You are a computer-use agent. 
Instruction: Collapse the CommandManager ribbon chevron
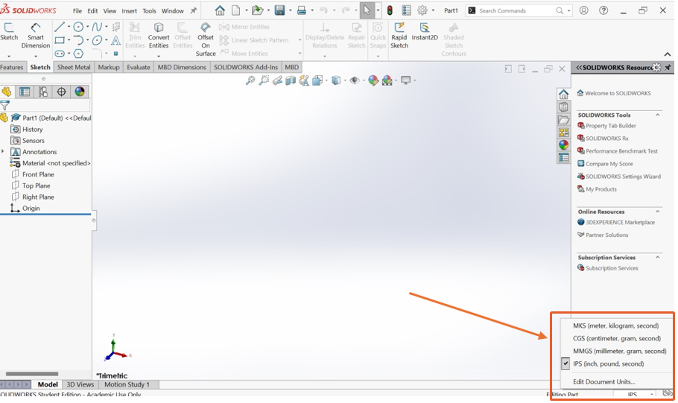pos(667,54)
